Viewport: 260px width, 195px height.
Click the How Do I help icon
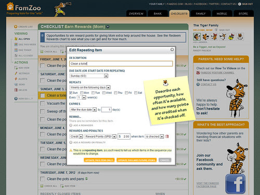pyautogui.click(x=16, y=99)
